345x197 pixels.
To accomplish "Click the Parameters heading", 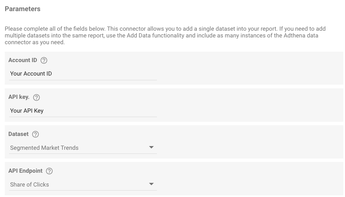I will click(x=23, y=9).
